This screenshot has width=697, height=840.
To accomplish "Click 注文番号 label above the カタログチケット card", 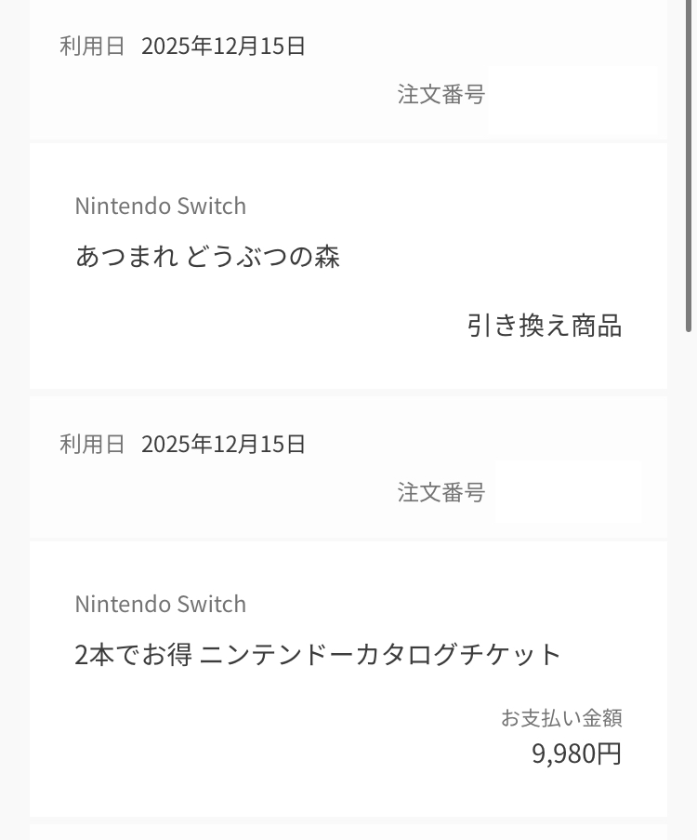I will coord(441,492).
